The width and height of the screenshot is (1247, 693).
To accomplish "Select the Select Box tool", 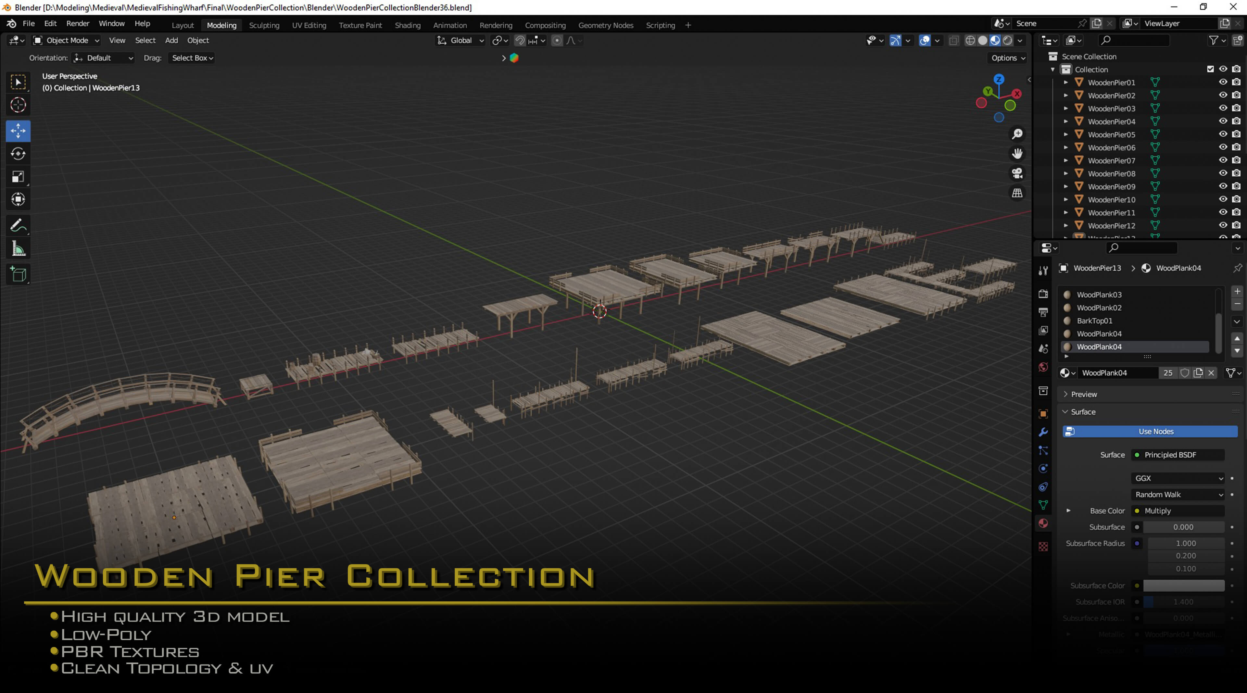I will click(x=19, y=82).
